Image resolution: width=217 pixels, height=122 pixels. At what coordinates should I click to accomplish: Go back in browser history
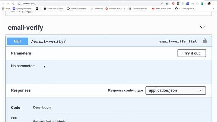3,4
